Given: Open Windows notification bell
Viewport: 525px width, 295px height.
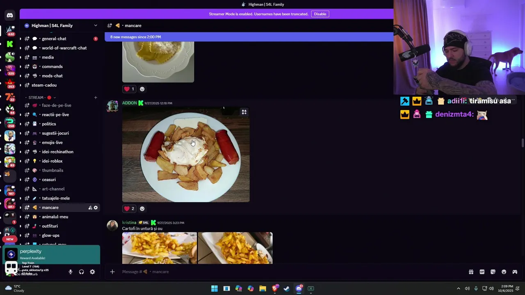Looking at the screenshot, I should (518, 288).
